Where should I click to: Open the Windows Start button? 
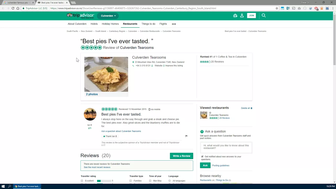click(3, 186)
